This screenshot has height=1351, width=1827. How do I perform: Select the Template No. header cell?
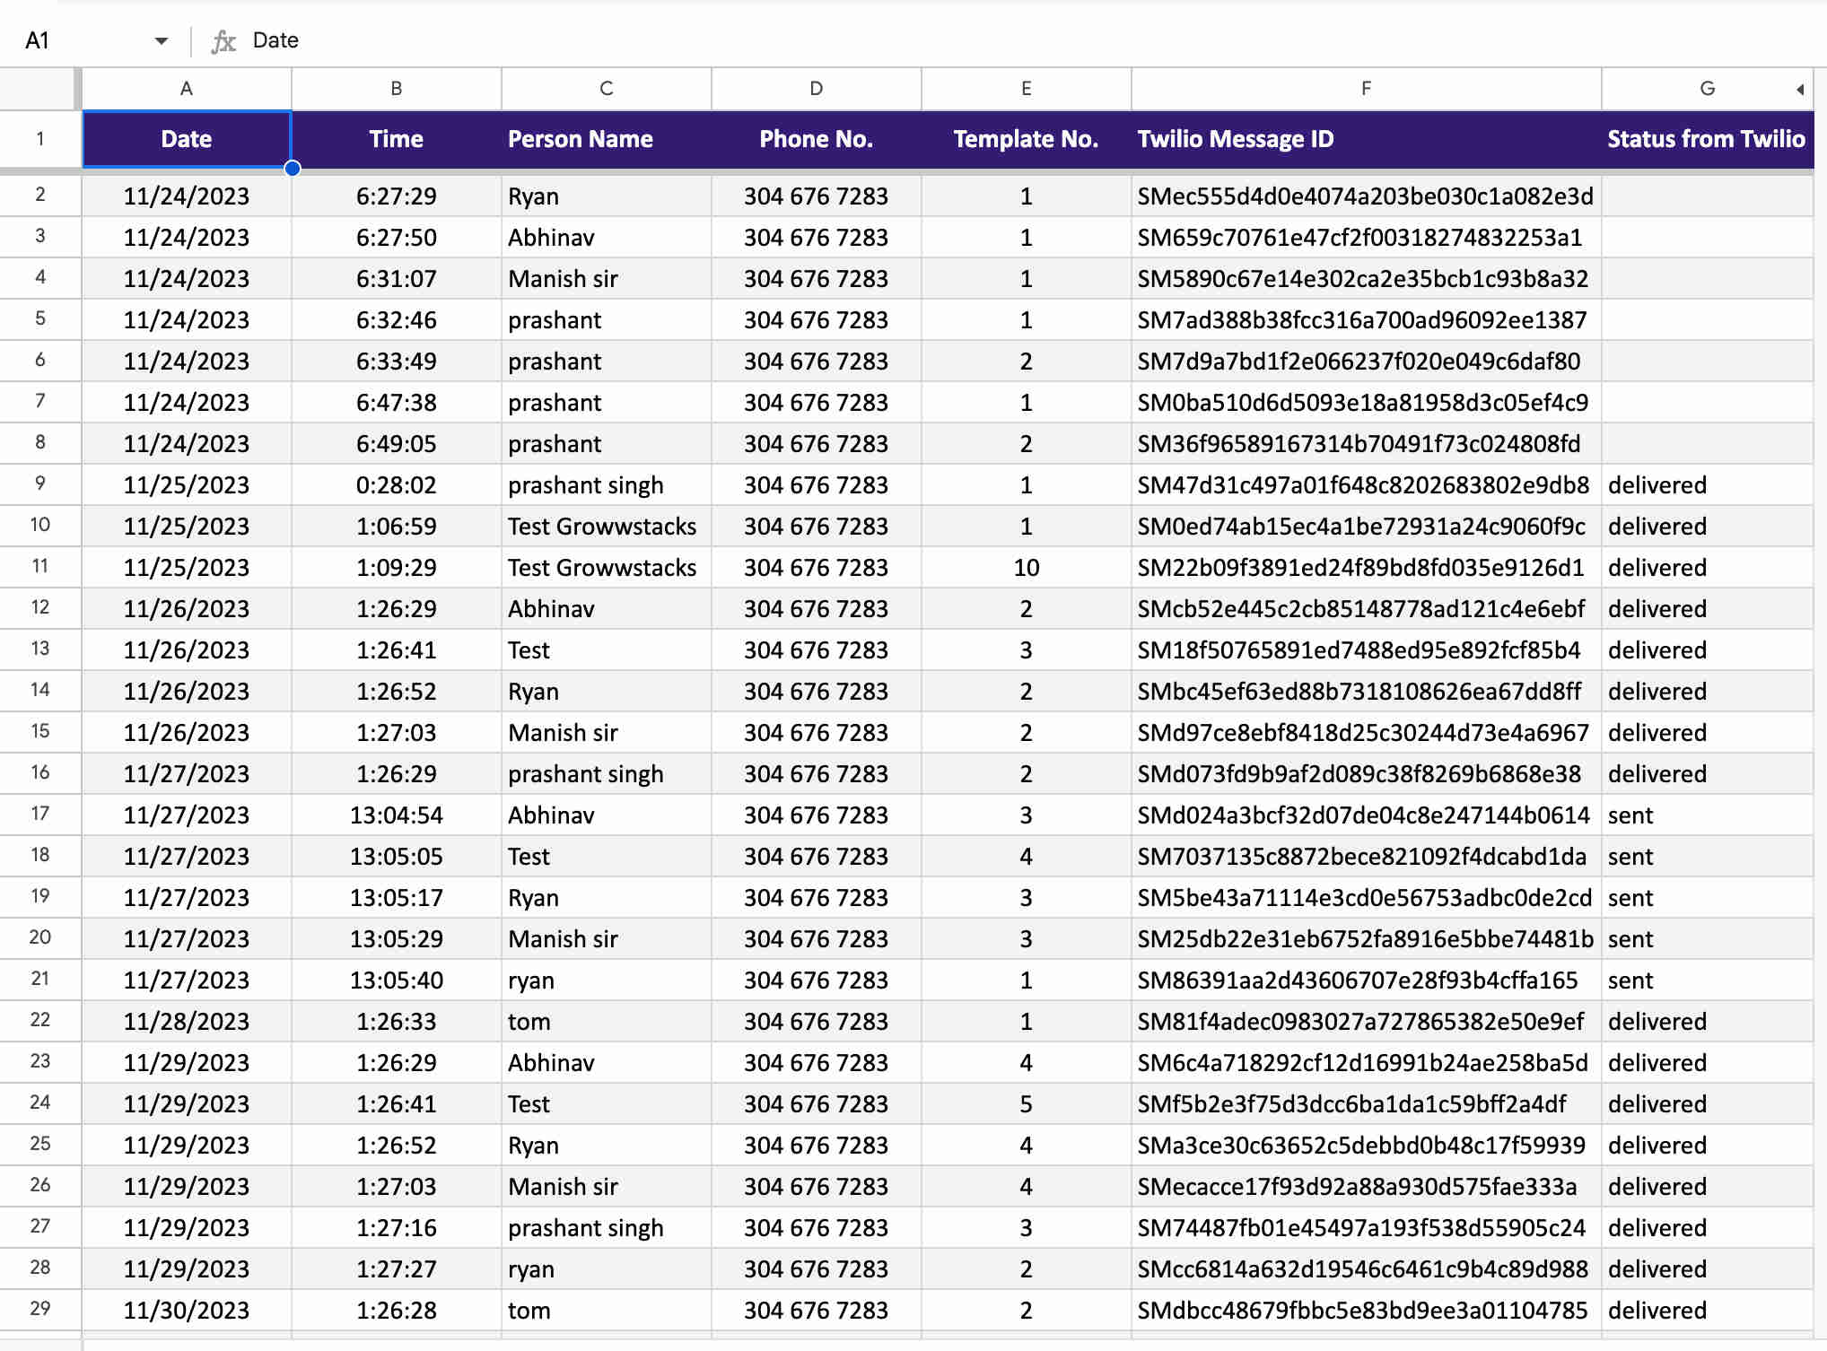(x=1027, y=139)
